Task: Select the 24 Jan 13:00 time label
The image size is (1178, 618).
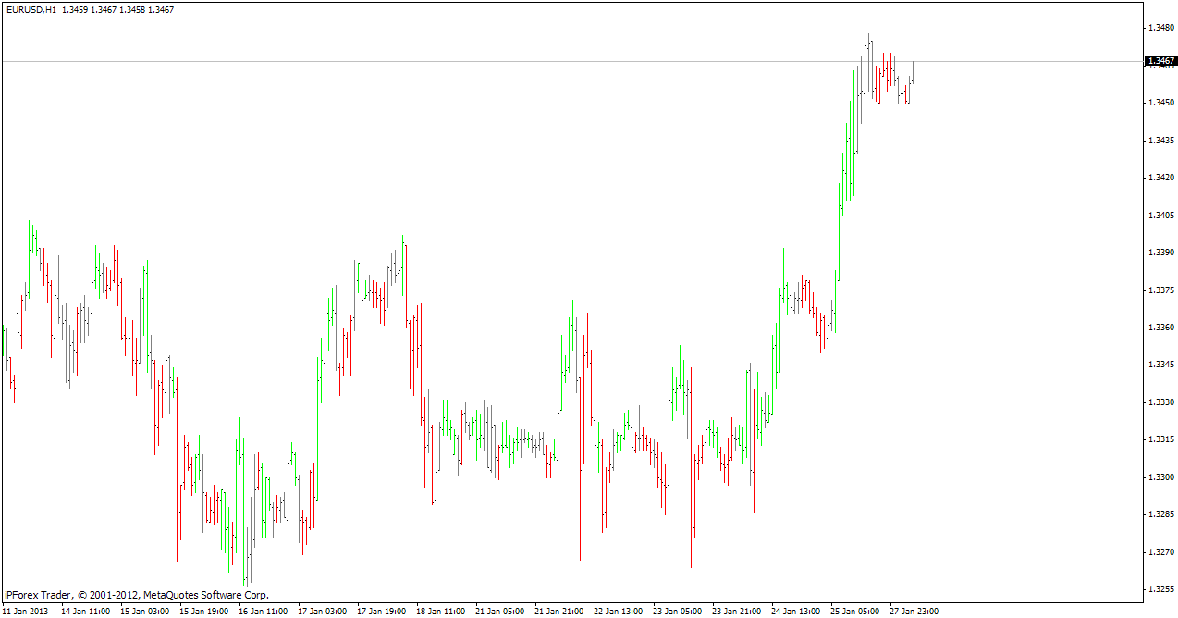Action: point(795,611)
